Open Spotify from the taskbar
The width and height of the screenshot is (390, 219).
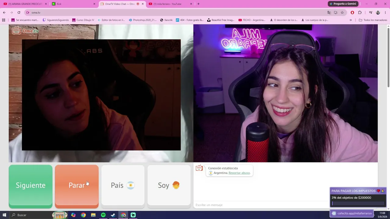click(103, 215)
